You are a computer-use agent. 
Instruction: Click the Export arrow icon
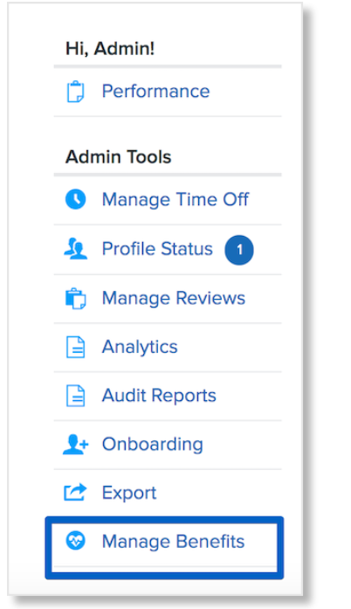point(75,493)
